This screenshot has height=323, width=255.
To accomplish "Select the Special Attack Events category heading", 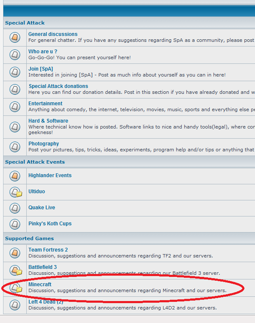I will [x=35, y=162].
